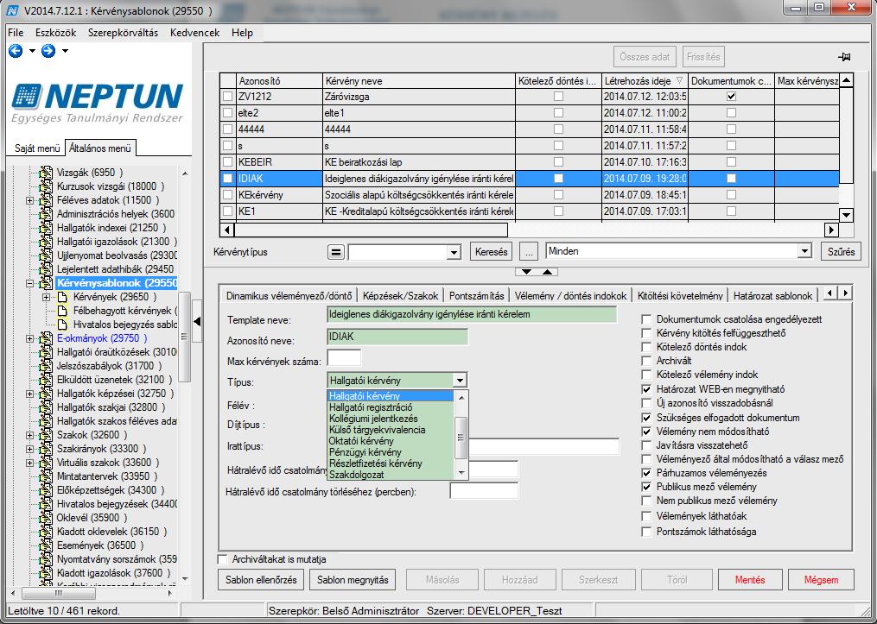The width and height of the screenshot is (877, 624).
Task: Open the back button history dropdown
Action: (32, 52)
